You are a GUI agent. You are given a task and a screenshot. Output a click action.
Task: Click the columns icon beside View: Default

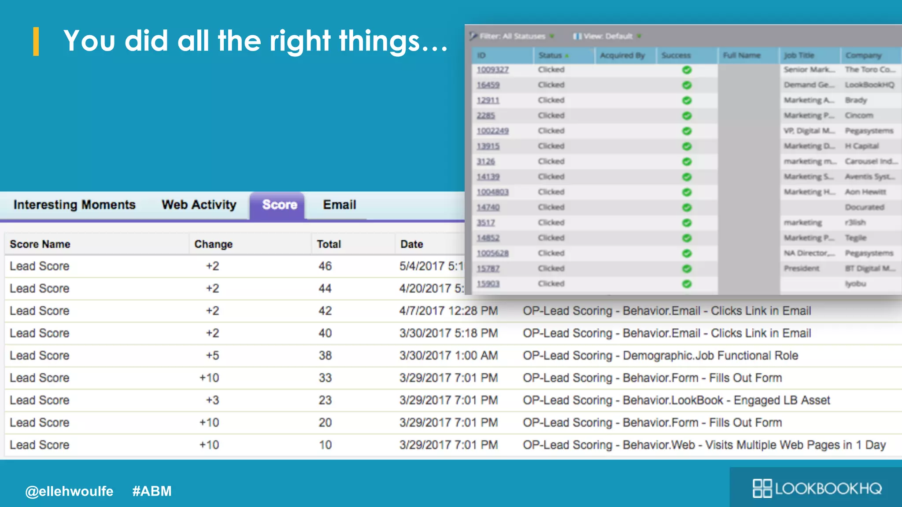pyautogui.click(x=577, y=36)
